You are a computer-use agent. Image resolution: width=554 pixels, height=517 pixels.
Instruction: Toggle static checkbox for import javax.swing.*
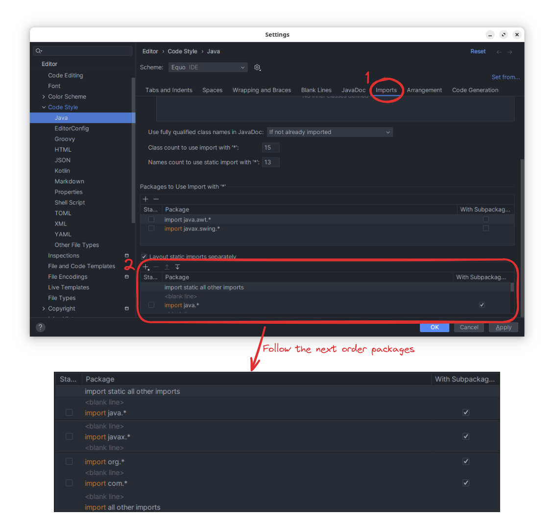151,228
